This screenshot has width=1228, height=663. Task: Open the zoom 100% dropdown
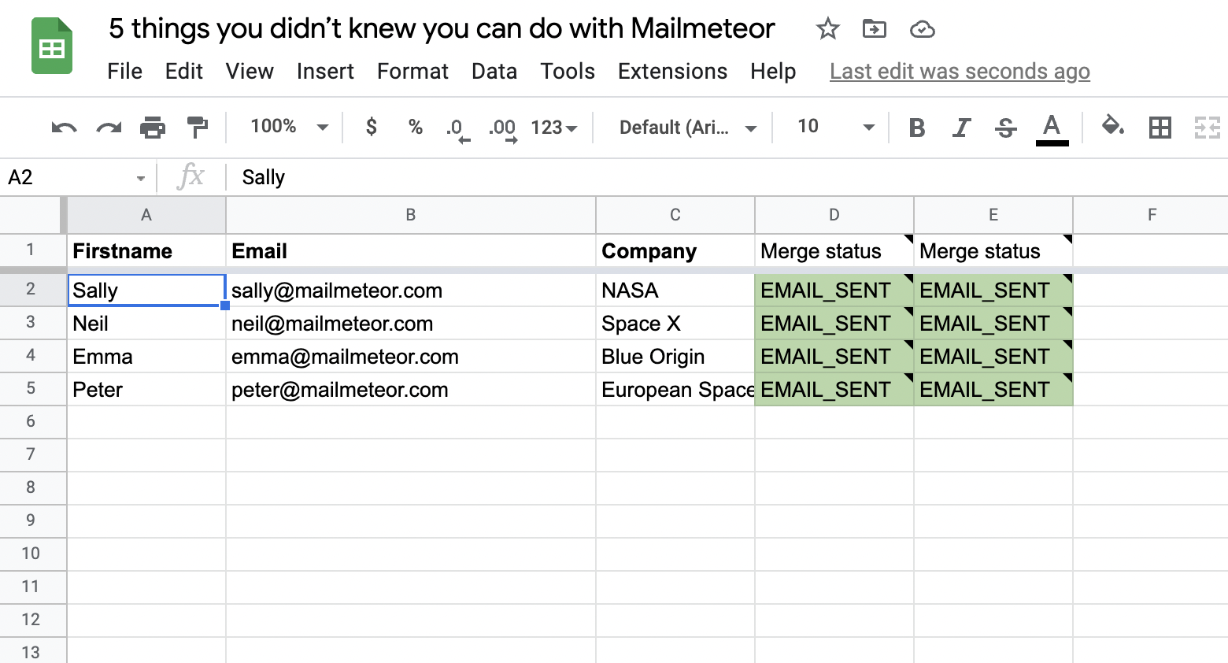point(290,127)
